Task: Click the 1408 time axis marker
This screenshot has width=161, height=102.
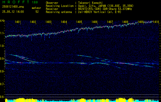Action: pos(125,22)
